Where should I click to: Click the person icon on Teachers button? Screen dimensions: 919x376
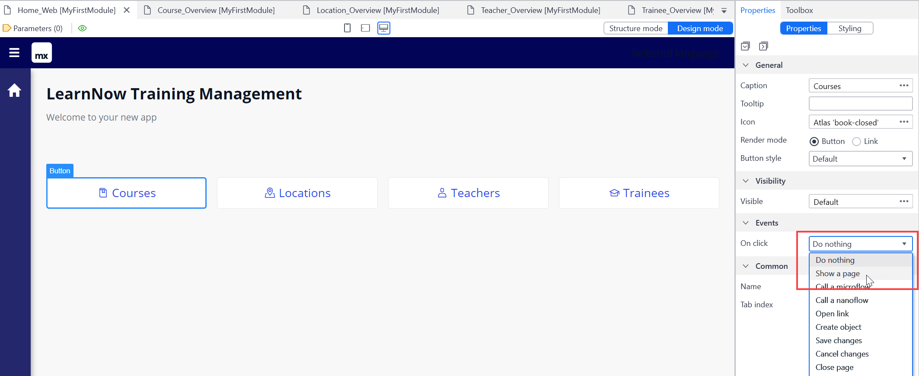tap(442, 193)
